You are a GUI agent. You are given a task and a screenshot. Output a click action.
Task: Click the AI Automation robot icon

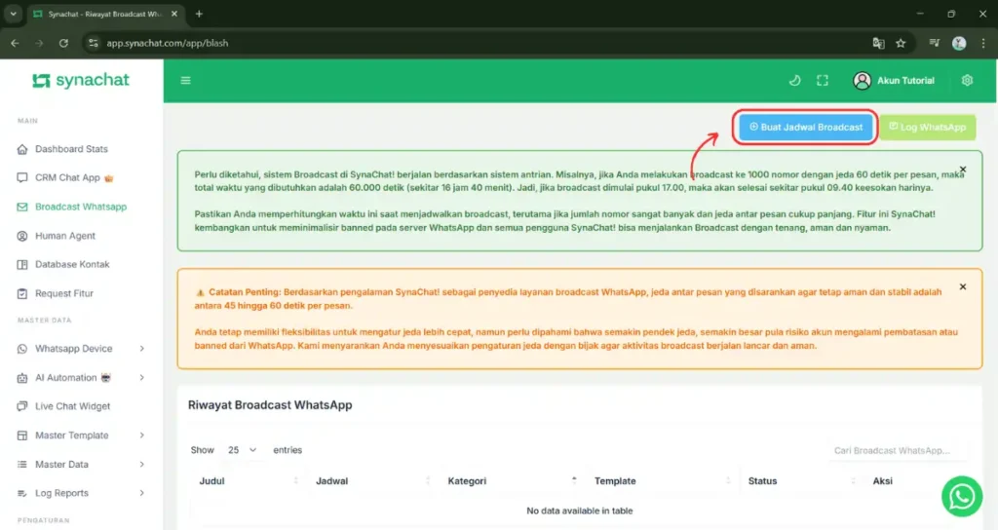click(22, 377)
